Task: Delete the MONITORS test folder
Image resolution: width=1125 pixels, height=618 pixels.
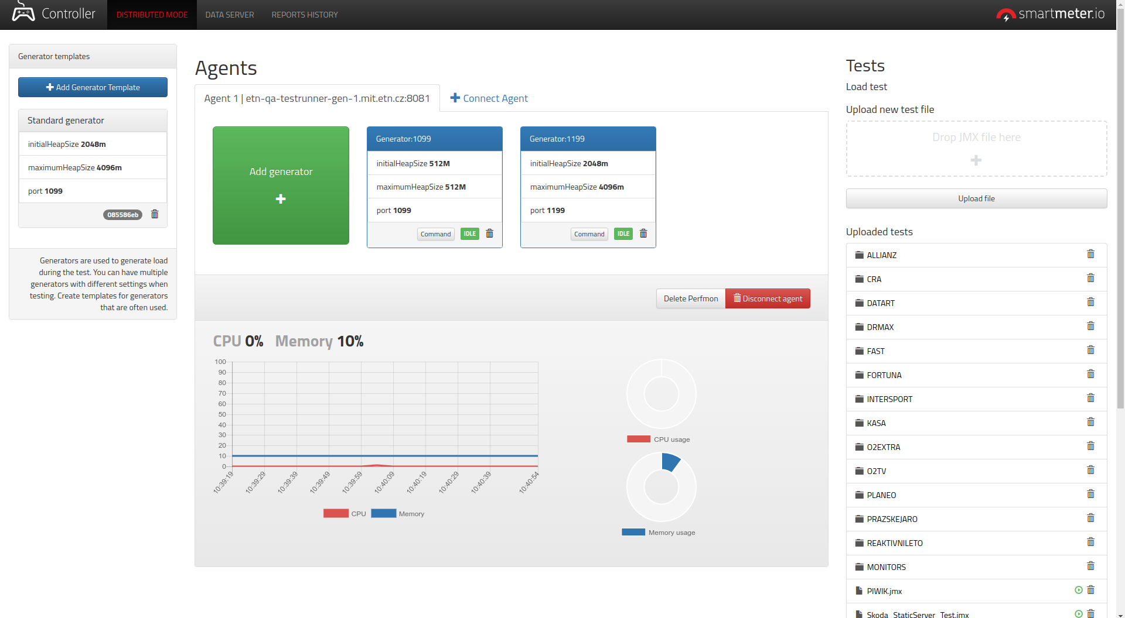Action: click(x=1090, y=566)
